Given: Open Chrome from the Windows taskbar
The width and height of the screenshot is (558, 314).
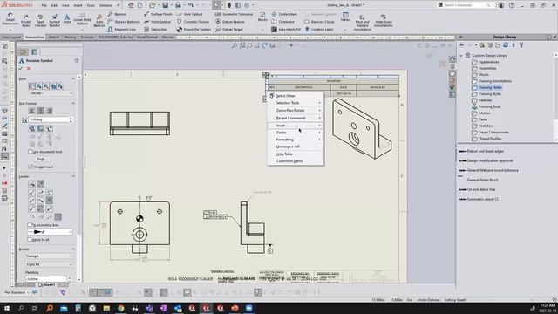Looking at the screenshot, I should pos(120,308).
